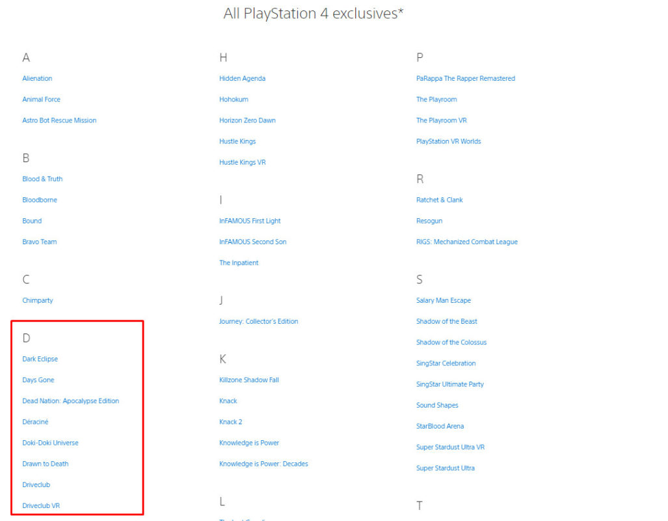The width and height of the screenshot is (668, 521).
Task: Click the Bravo Team link
Action: (39, 242)
